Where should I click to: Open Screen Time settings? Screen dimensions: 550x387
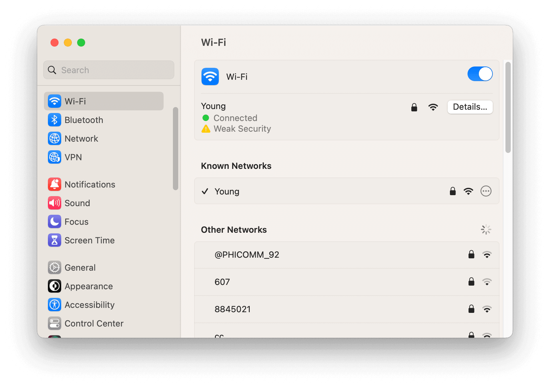pyautogui.click(x=104, y=240)
